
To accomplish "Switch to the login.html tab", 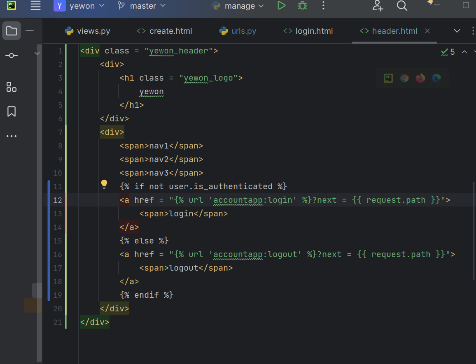I will [x=308, y=31].
